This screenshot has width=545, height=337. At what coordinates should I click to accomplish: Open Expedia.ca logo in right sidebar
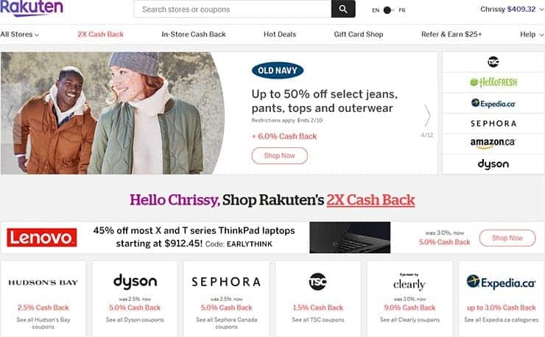pyautogui.click(x=493, y=103)
